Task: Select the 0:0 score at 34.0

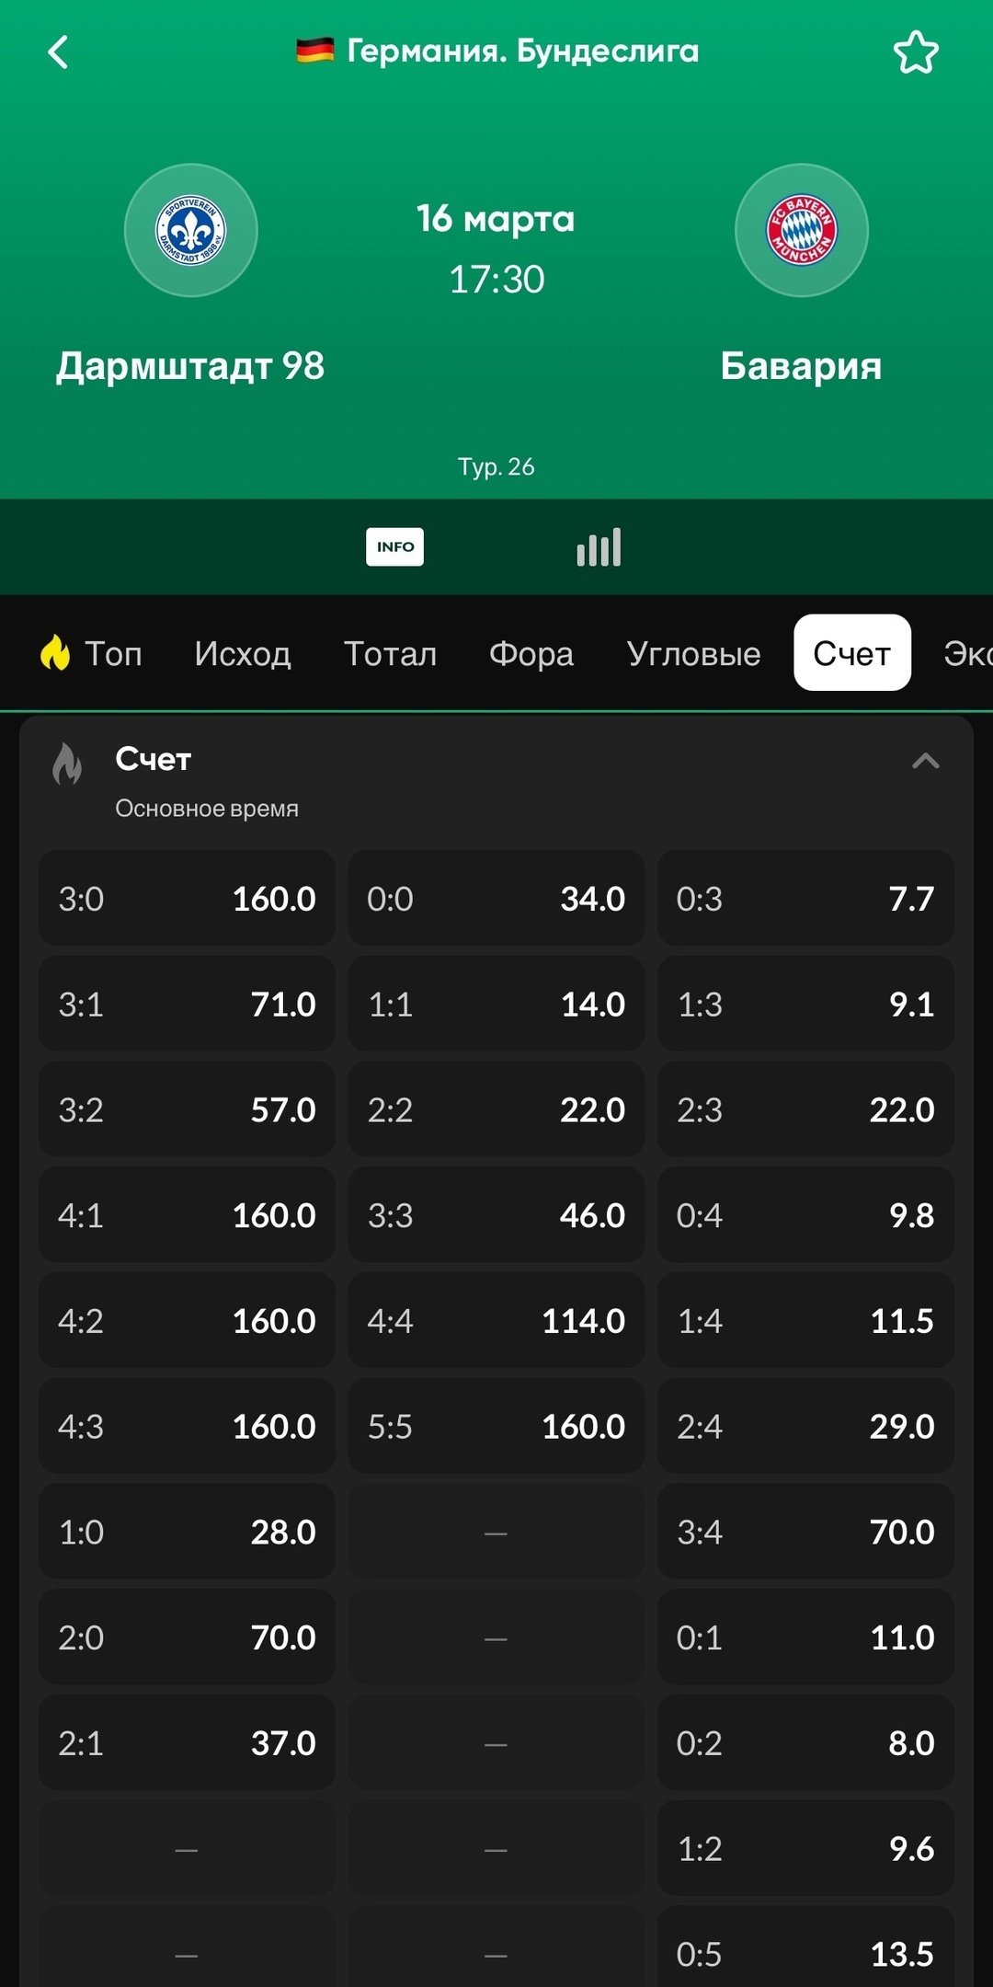Action: [x=496, y=899]
